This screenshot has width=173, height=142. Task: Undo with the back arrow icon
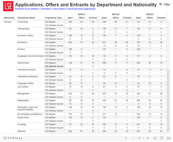click(126, 138)
